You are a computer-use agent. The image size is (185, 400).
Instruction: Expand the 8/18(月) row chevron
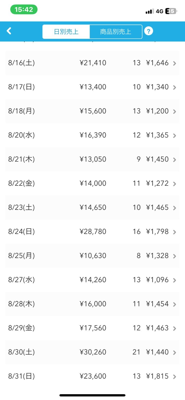click(x=174, y=111)
